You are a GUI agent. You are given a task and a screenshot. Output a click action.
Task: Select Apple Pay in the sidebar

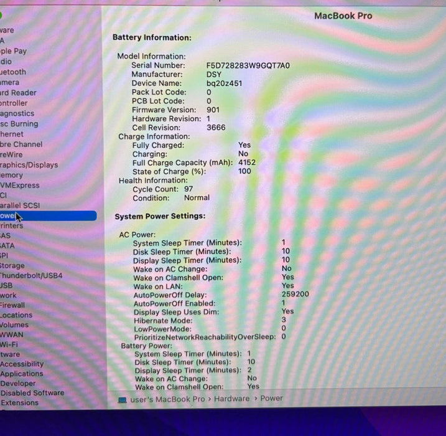[x=13, y=51]
